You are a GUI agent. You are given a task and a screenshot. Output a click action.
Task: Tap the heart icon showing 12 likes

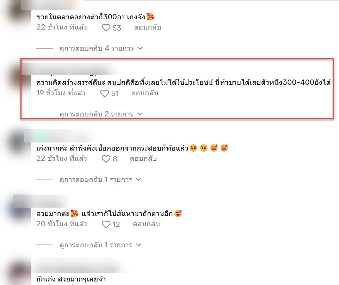(106, 224)
